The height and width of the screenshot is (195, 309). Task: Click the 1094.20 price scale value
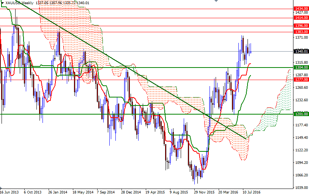click(301, 162)
